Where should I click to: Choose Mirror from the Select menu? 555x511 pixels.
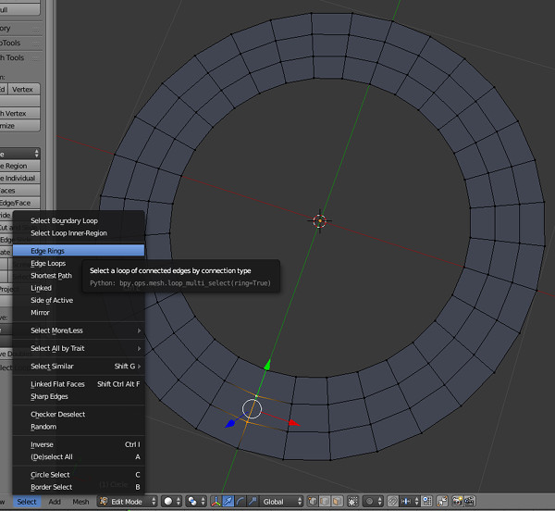tap(79, 312)
